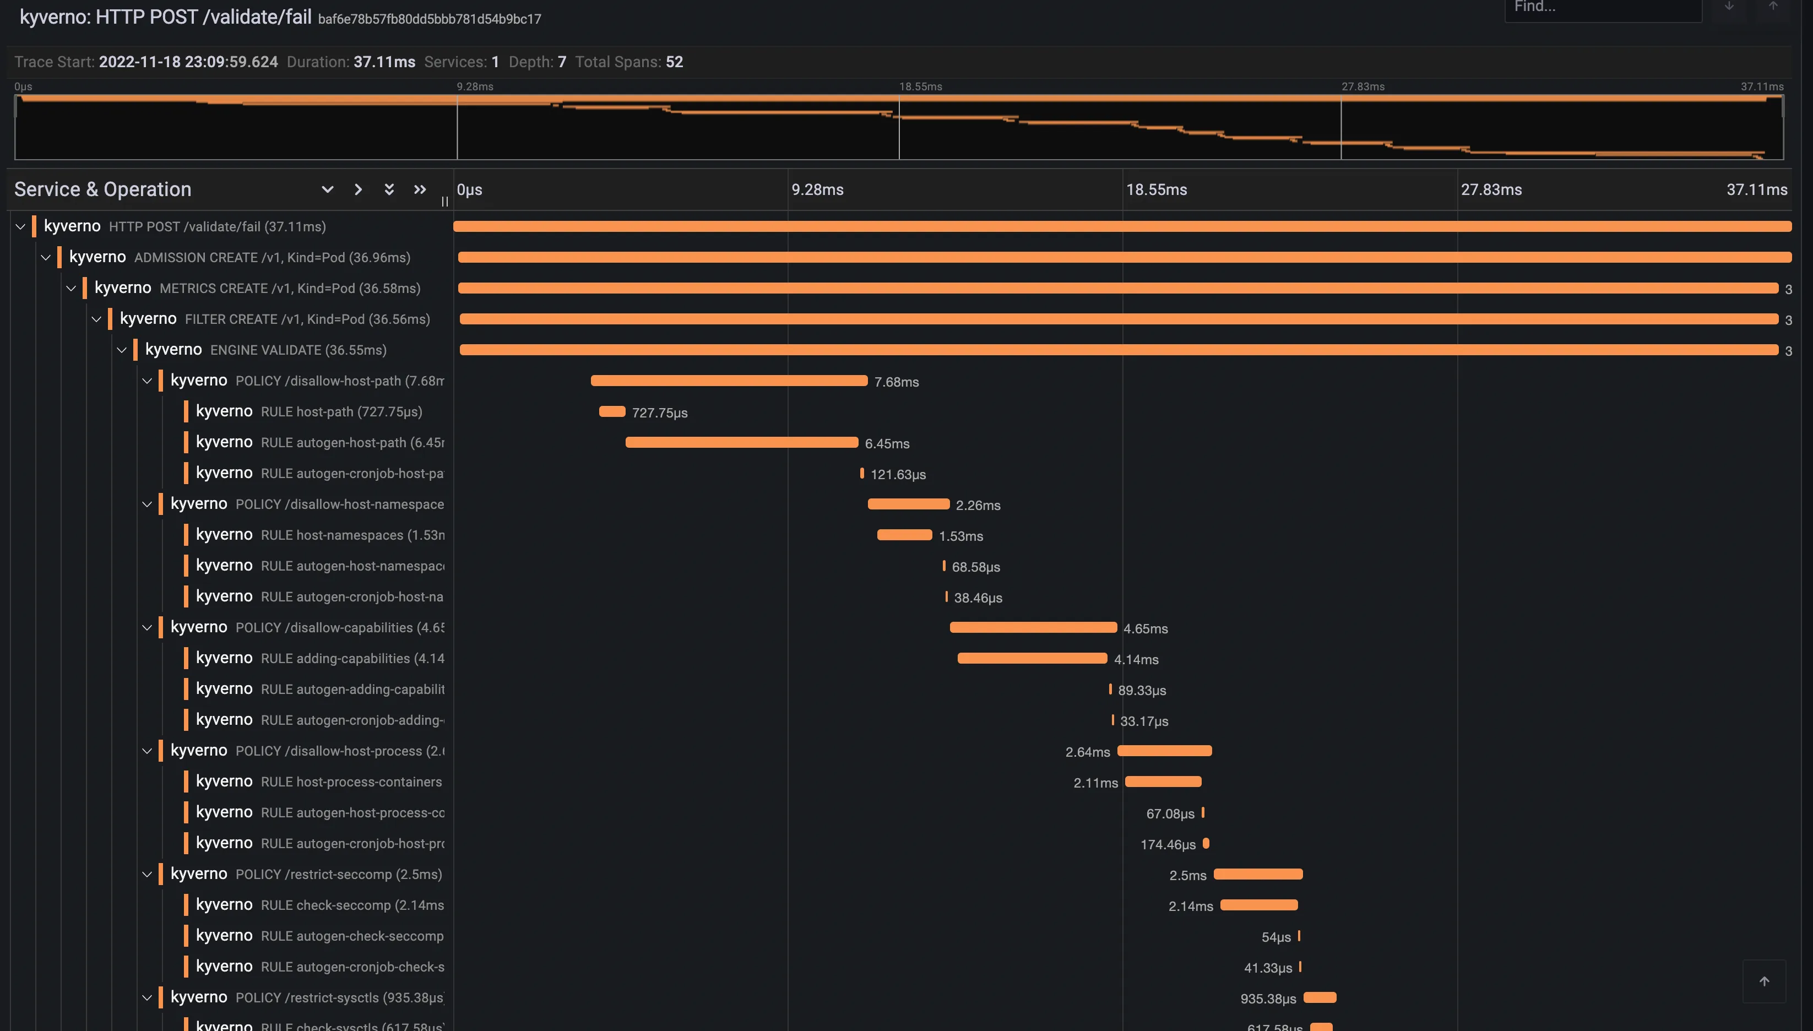
Task: Collapse the METRICS CREATE span row
Action: click(71, 288)
